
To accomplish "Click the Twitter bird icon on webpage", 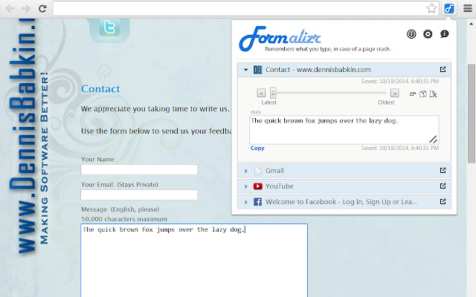I will [x=109, y=28].
